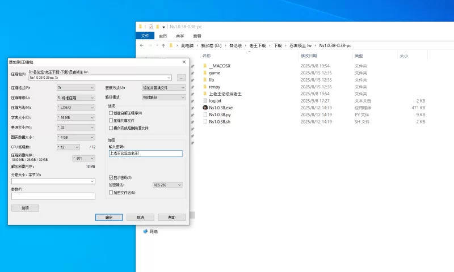Click 新加卷 (D:) in address breadcrumb
The width and height of the screenshot is (454, 272).
[x=211, y=46]
